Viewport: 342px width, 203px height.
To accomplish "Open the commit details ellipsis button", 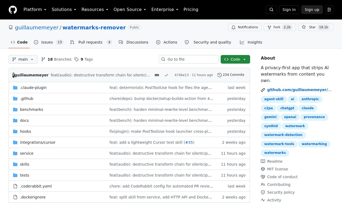I will 157,75.
